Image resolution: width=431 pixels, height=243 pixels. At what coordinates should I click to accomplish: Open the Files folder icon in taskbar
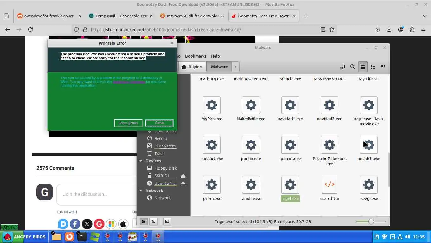pyautogui.click(x=56, y=237)
